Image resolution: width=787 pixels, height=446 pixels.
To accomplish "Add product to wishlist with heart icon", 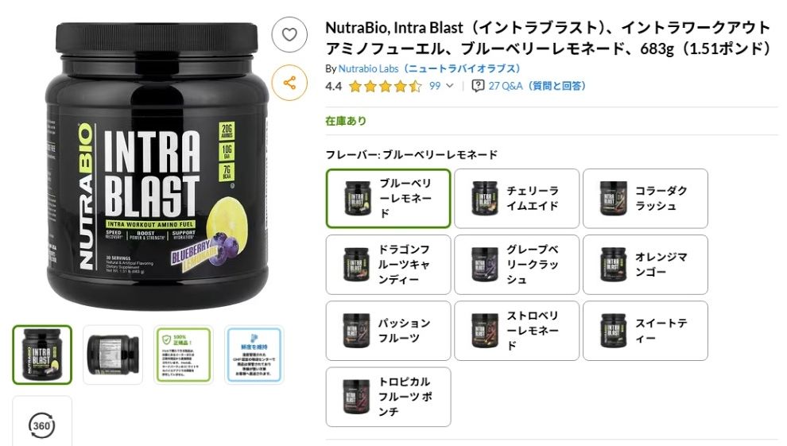I will coord(289,35).
